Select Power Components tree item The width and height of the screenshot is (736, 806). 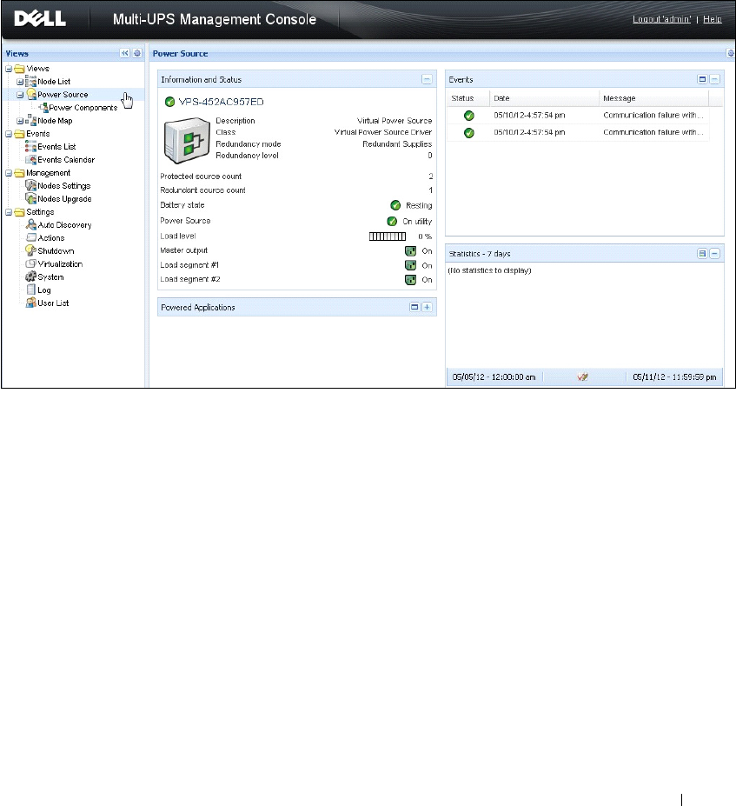coord(83,108)
